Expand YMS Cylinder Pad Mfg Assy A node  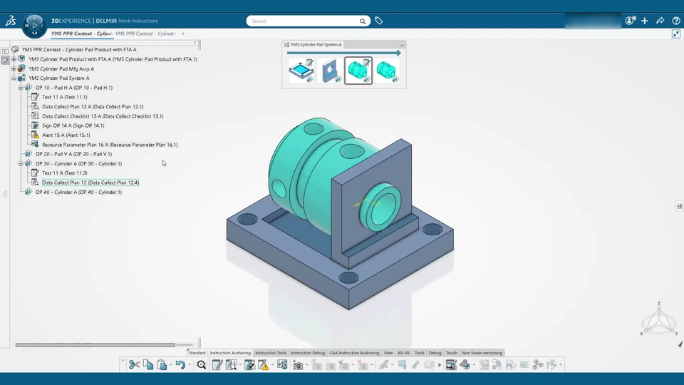[x=14, y=68]
